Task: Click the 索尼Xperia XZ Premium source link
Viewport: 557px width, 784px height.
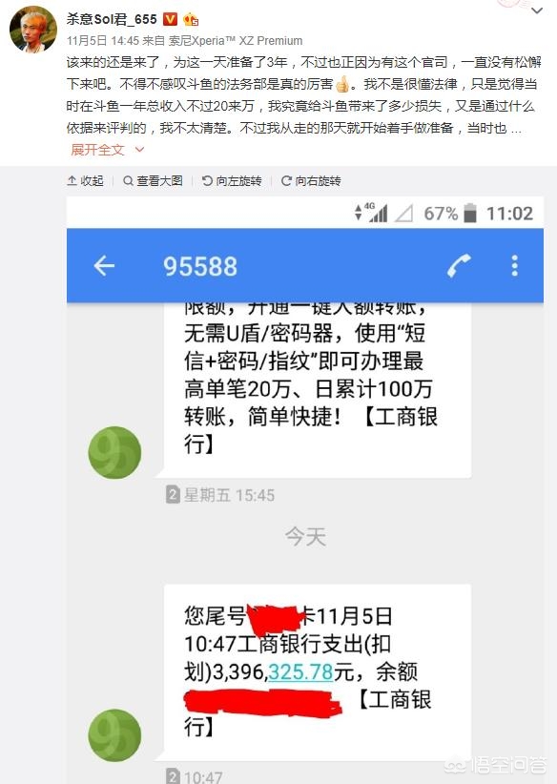Action: tap(236, 40)
